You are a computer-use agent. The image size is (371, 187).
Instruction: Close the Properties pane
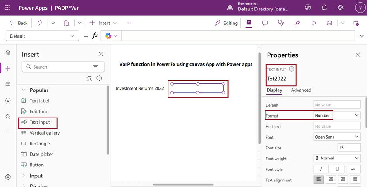(x=358, y=55)
